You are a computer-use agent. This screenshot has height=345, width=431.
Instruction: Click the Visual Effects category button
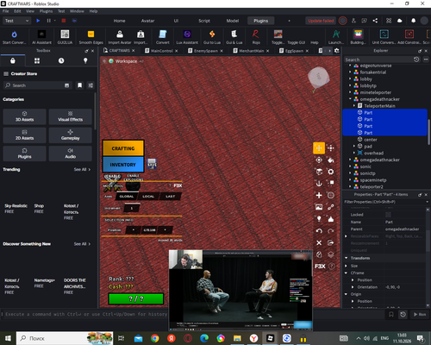point(71,116)
